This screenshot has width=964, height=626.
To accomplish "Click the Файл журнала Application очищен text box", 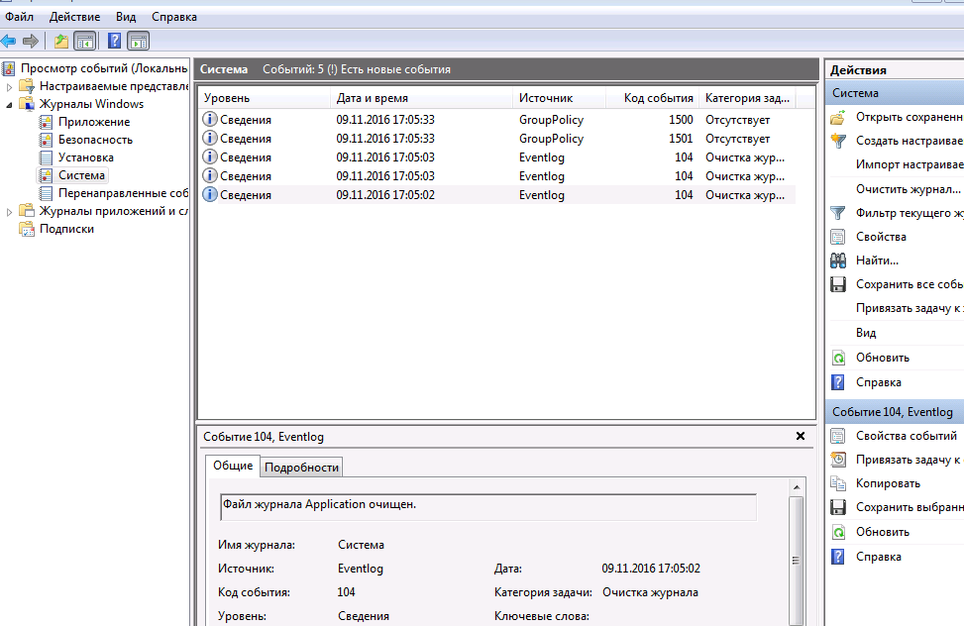I will (x=488, y=507).
